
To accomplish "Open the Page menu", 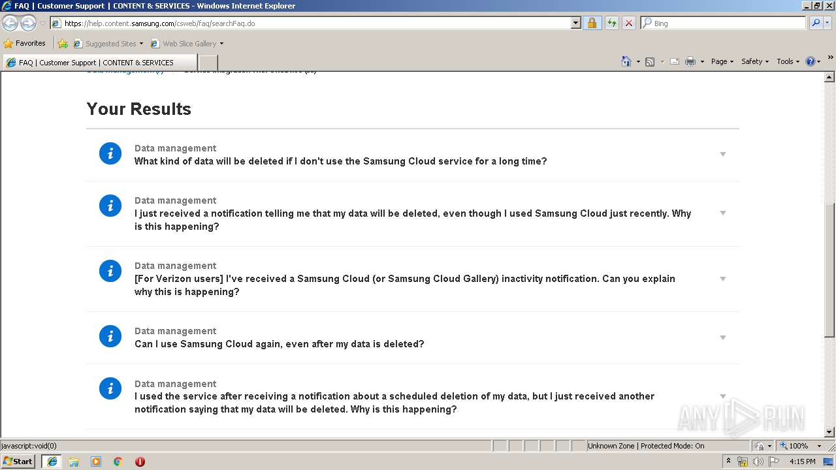I will (x=722, y=61).
